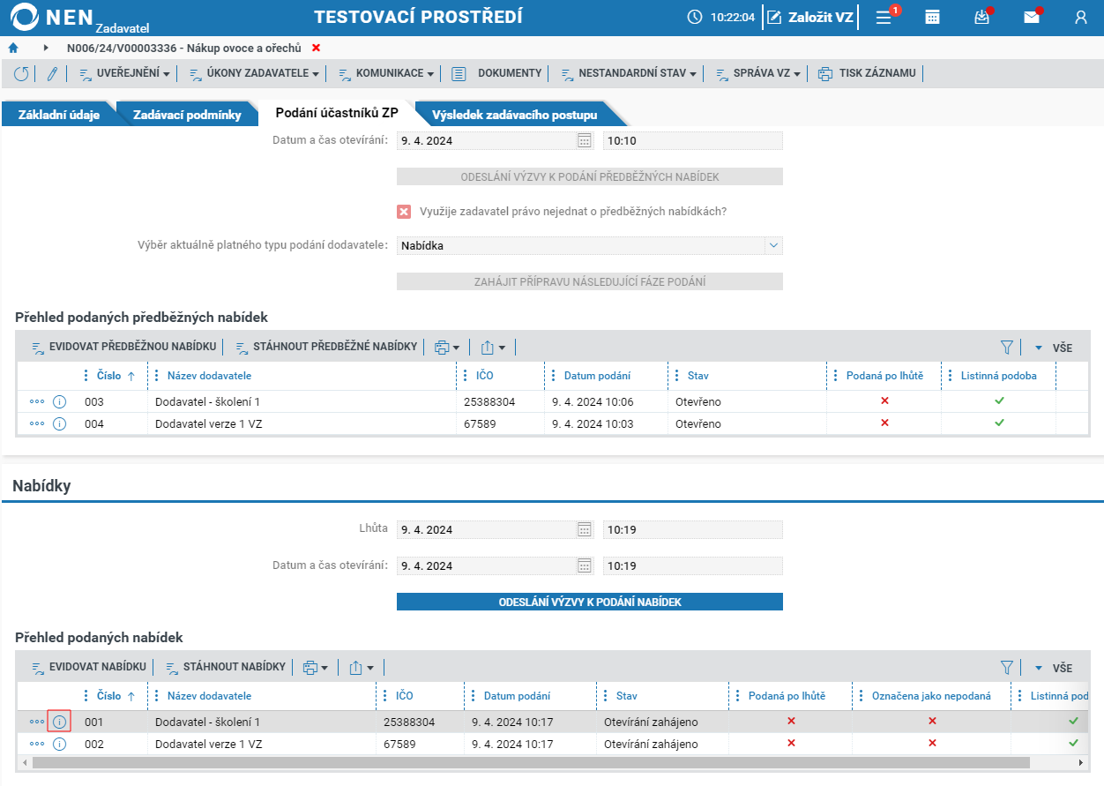Click filter icon in offers table

coord(1007,668)
